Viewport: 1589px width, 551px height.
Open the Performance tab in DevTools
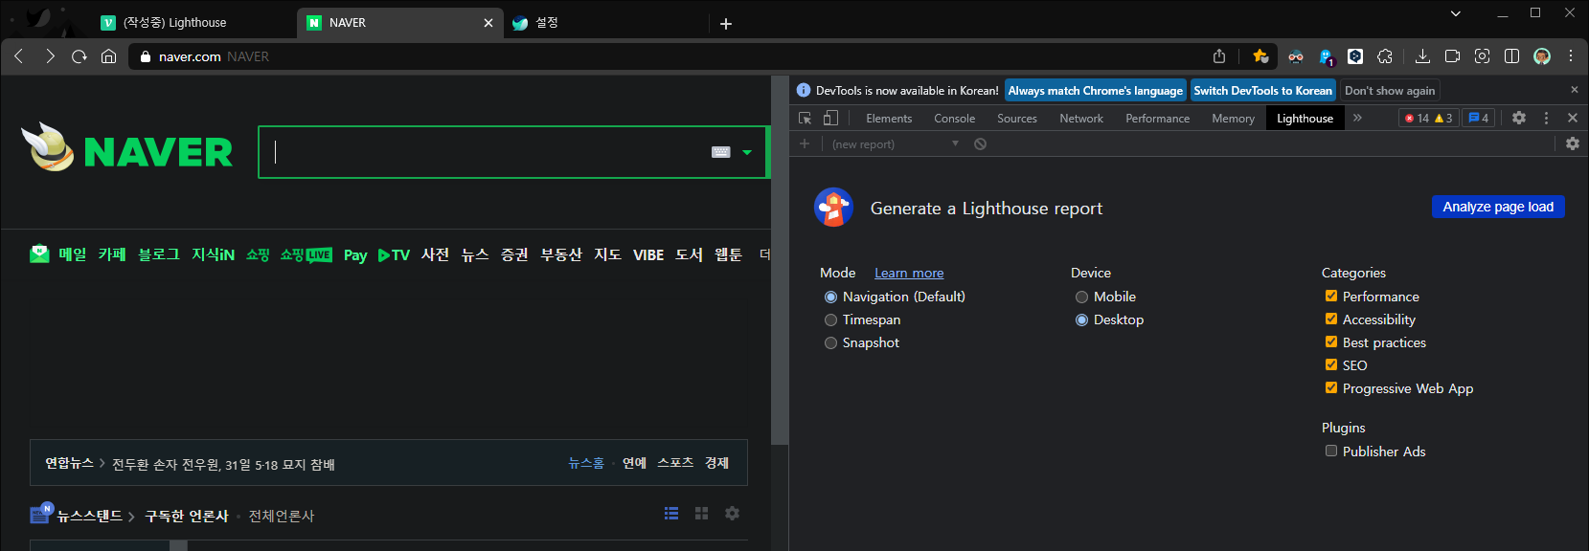(x=1157, y=118)
